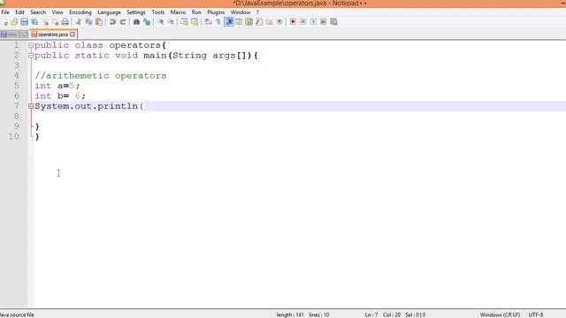Copy selection with the Copy icon

(88, 22)
